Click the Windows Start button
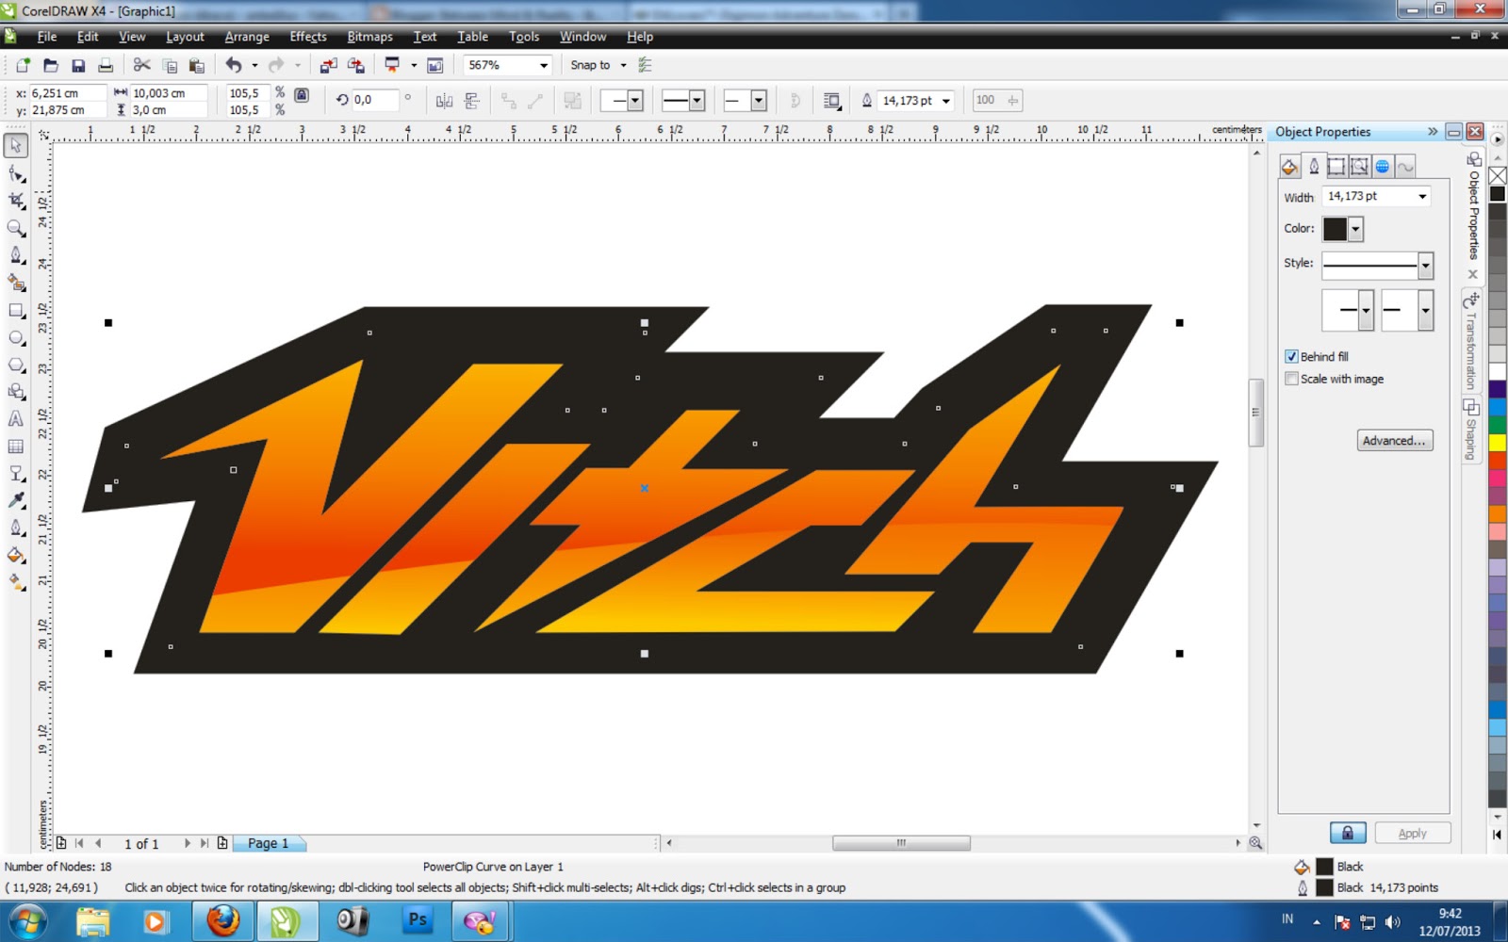 coord(25,920)
